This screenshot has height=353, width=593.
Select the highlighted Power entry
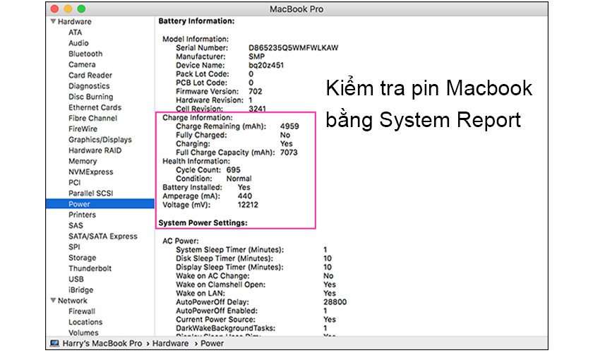click(x=100, y=204)
